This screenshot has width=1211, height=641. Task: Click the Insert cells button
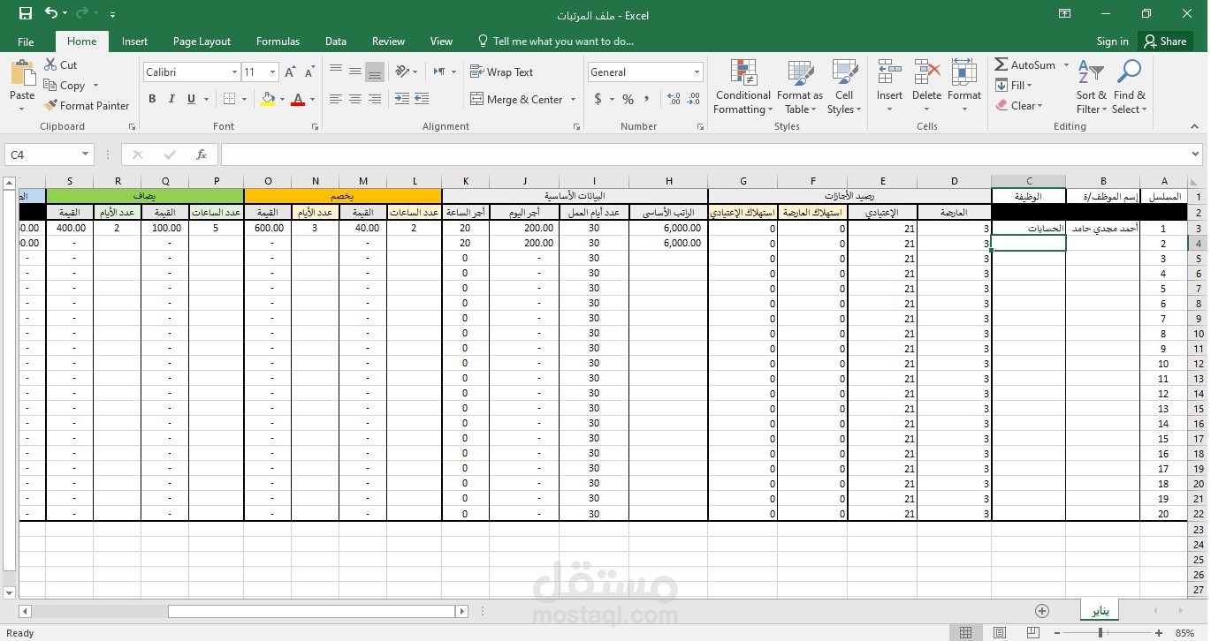(x=889, y=87)
